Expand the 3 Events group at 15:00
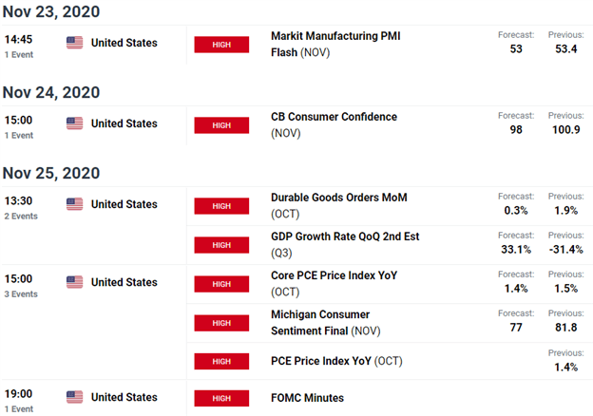 pos(21,294)
